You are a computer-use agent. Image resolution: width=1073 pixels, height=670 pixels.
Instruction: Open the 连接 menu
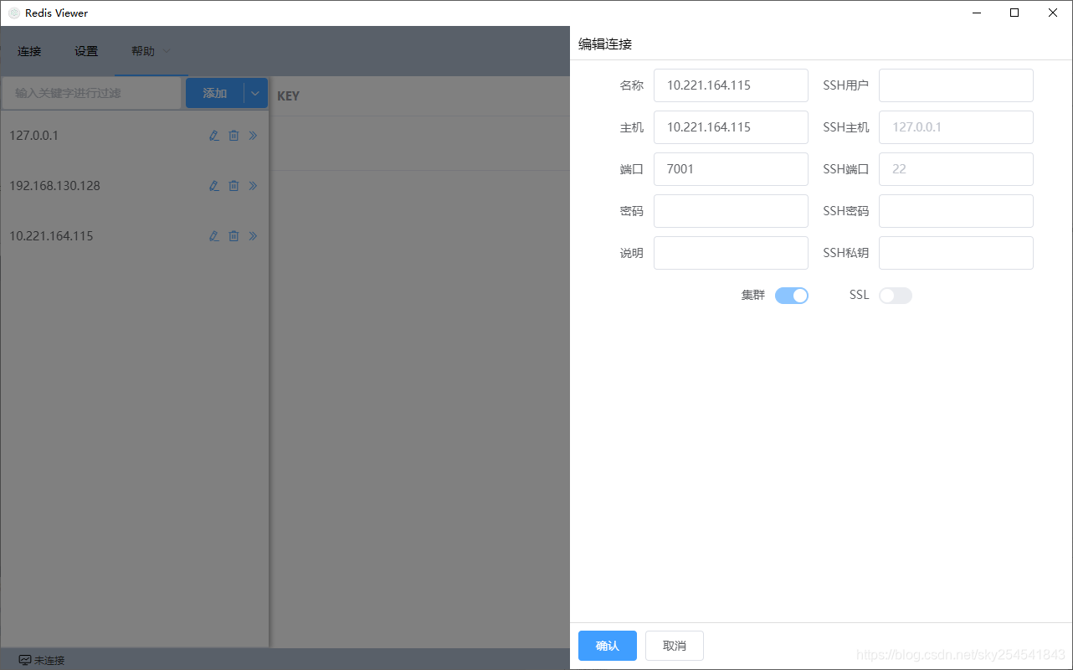coord(29,51)
